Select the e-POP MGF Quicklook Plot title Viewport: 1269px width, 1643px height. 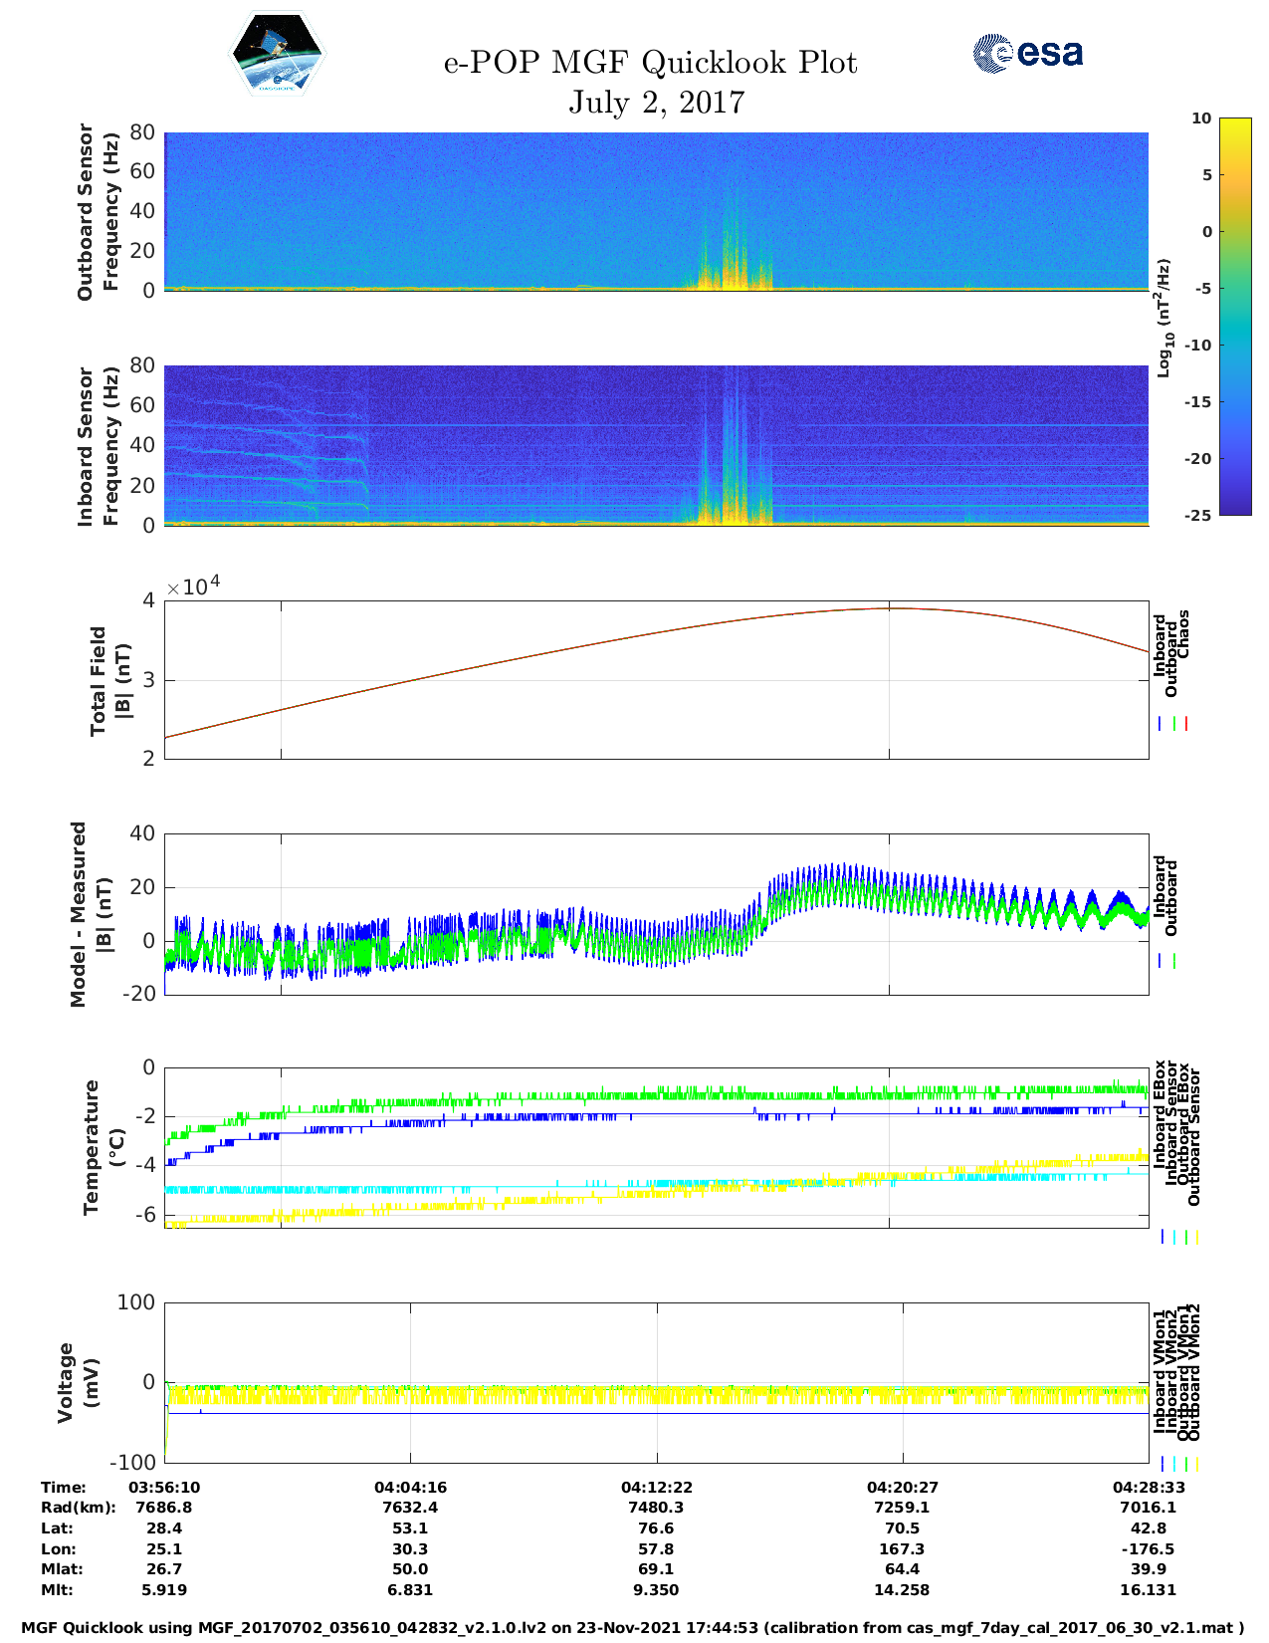coord(650,63)
